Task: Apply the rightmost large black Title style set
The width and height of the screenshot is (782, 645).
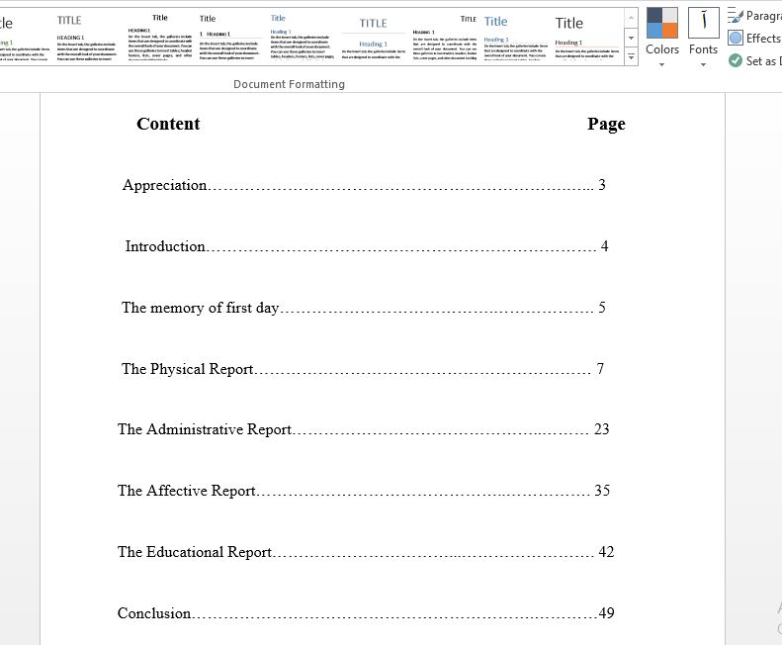Action: pos(586,38)
